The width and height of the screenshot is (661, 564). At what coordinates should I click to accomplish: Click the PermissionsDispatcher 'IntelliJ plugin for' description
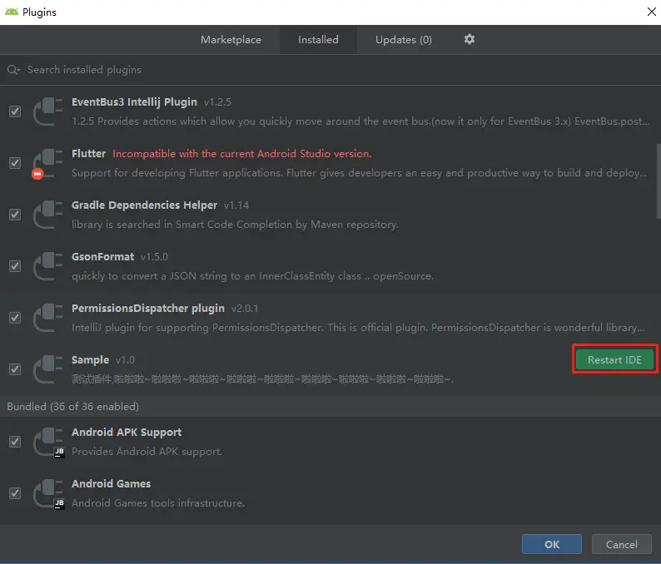click(358, 328)
